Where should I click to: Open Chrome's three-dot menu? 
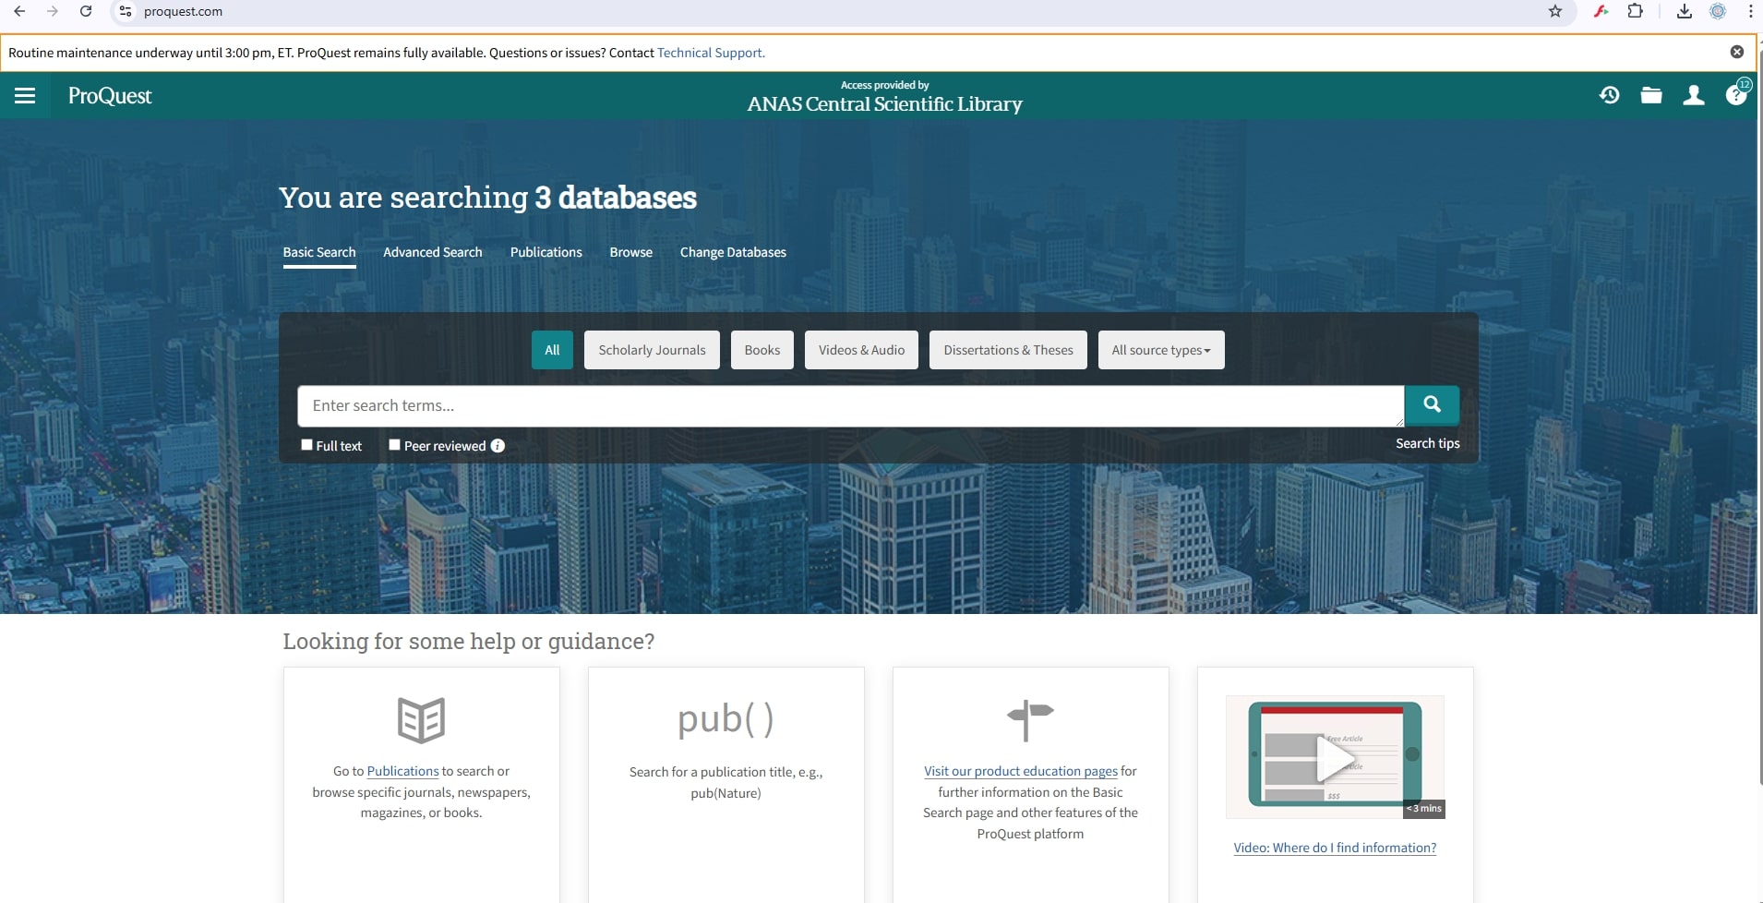[1750, 12]
